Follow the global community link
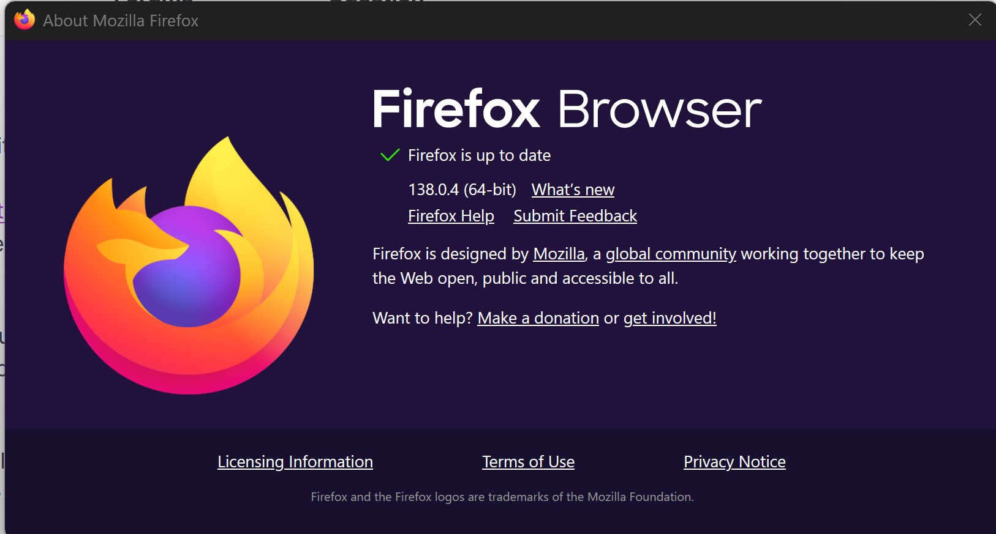The width and height of the screenshot is (996, 534). [671, 254]
